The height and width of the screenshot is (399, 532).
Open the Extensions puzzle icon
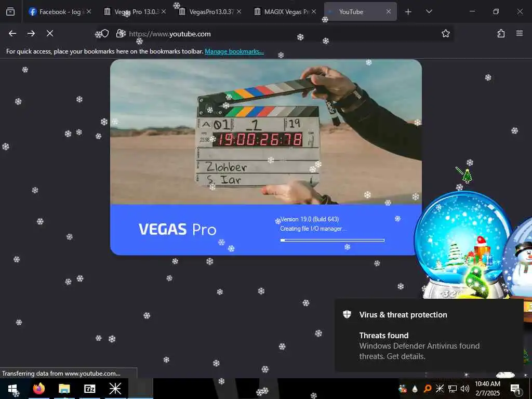(501, 33)
